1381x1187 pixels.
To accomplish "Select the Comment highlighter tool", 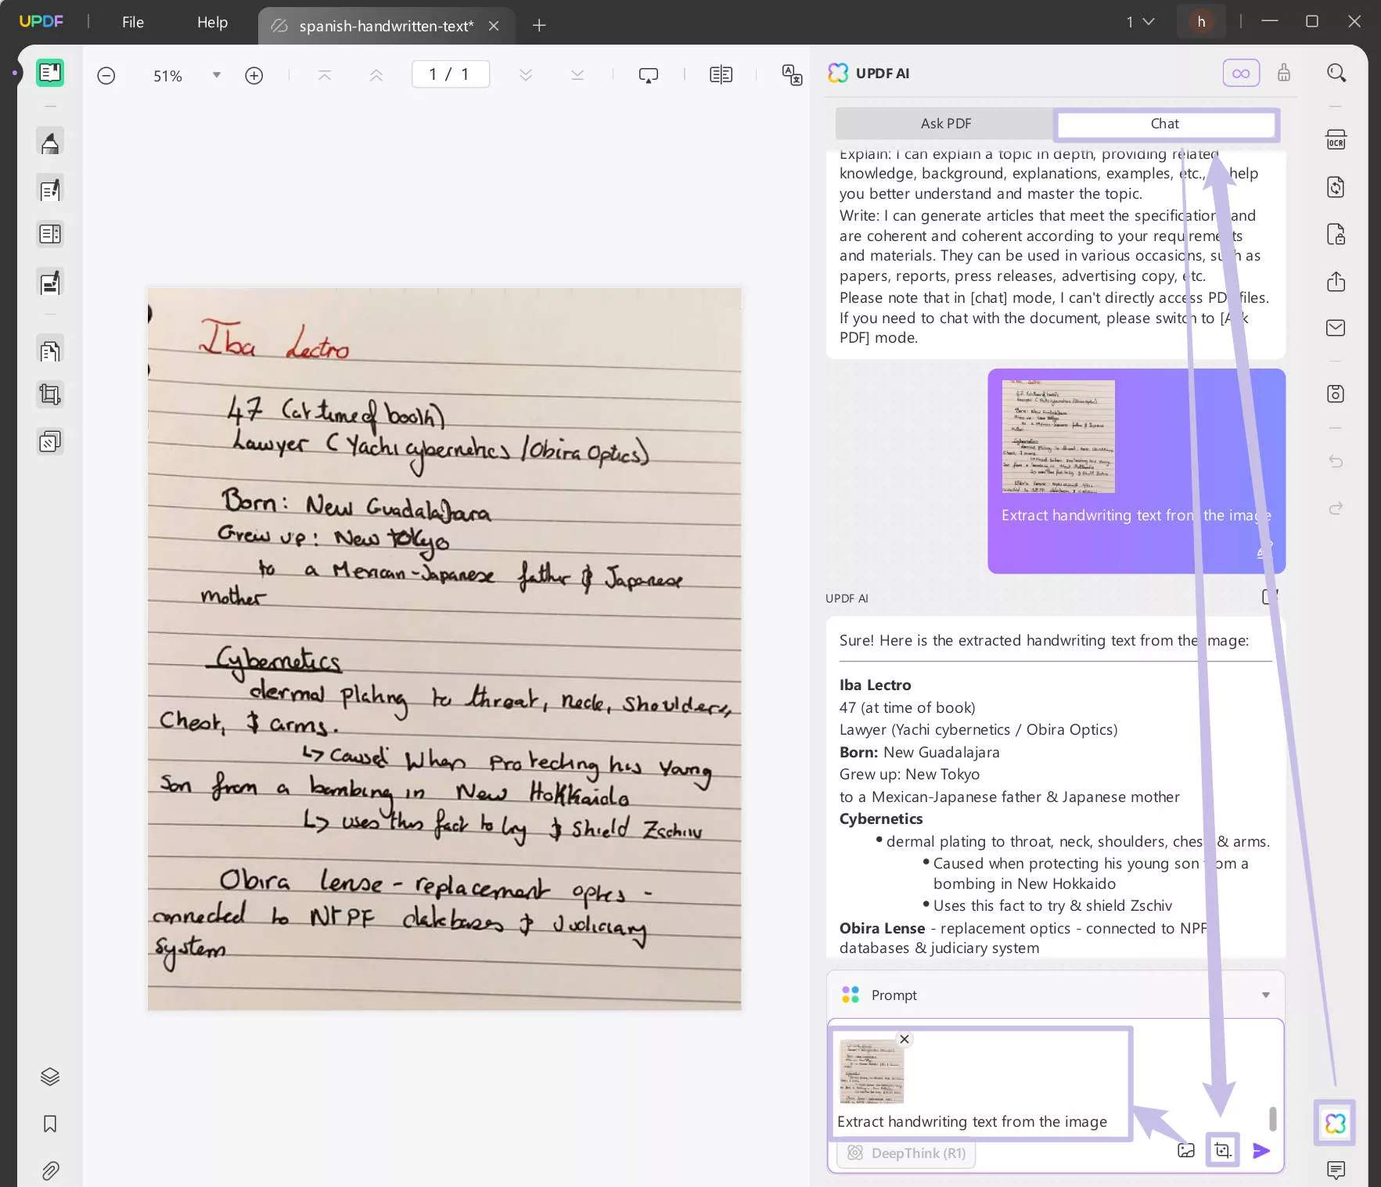I will point(50,143).
